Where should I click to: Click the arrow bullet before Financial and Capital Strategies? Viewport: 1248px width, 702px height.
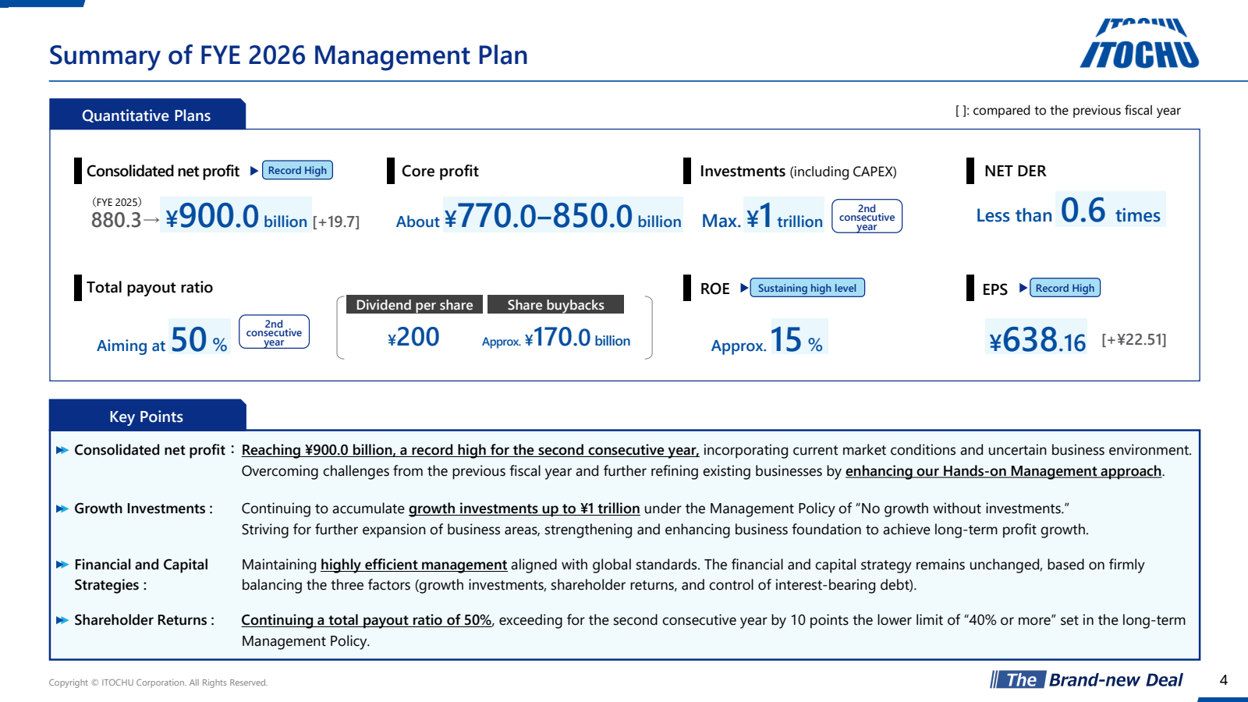click(x=62, y=565)
